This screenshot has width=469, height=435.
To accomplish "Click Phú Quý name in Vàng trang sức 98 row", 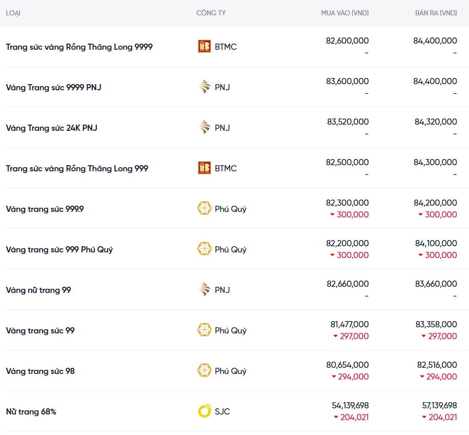I will [231, 371].
